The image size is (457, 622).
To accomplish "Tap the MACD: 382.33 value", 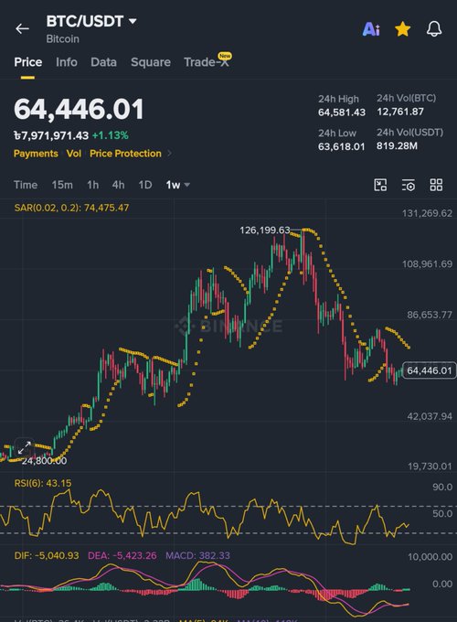I will coord(197,555).
